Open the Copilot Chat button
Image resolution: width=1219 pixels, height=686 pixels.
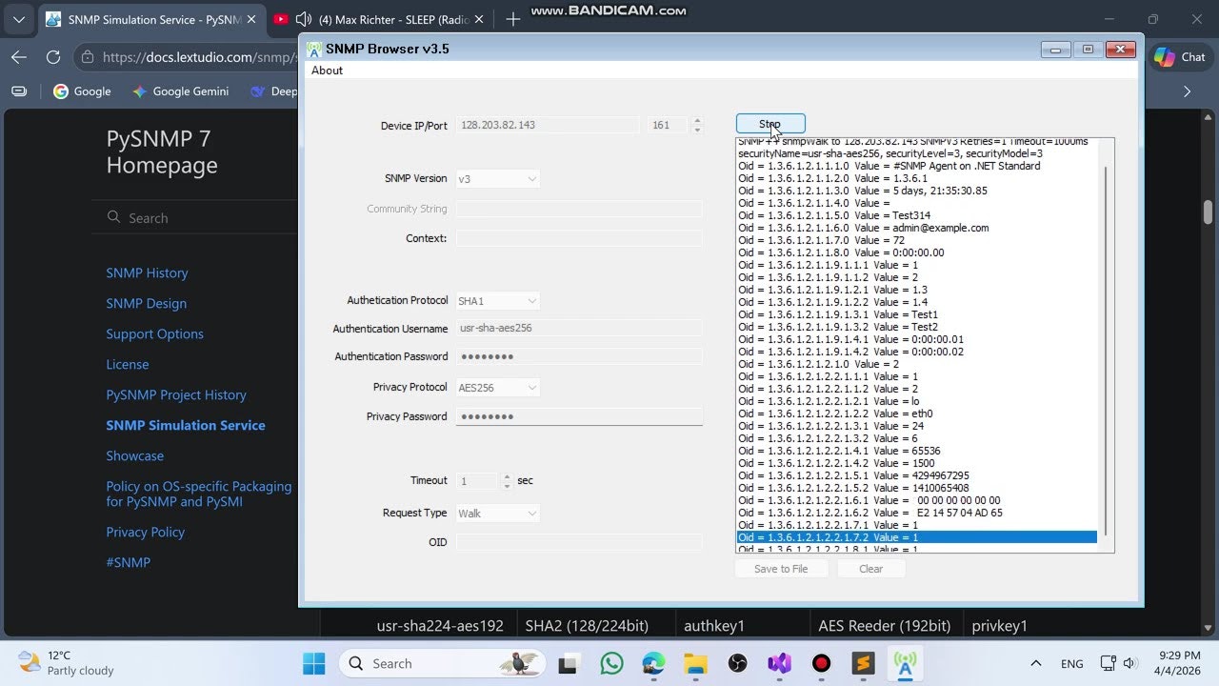(x=1180, y=57)
